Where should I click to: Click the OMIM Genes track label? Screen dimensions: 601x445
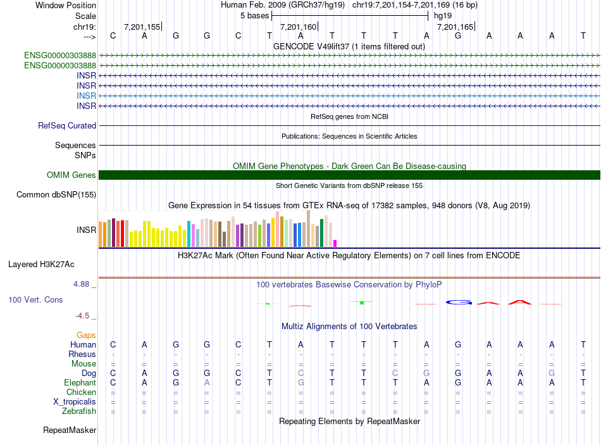pyautogui.click(x=71, y=175)
